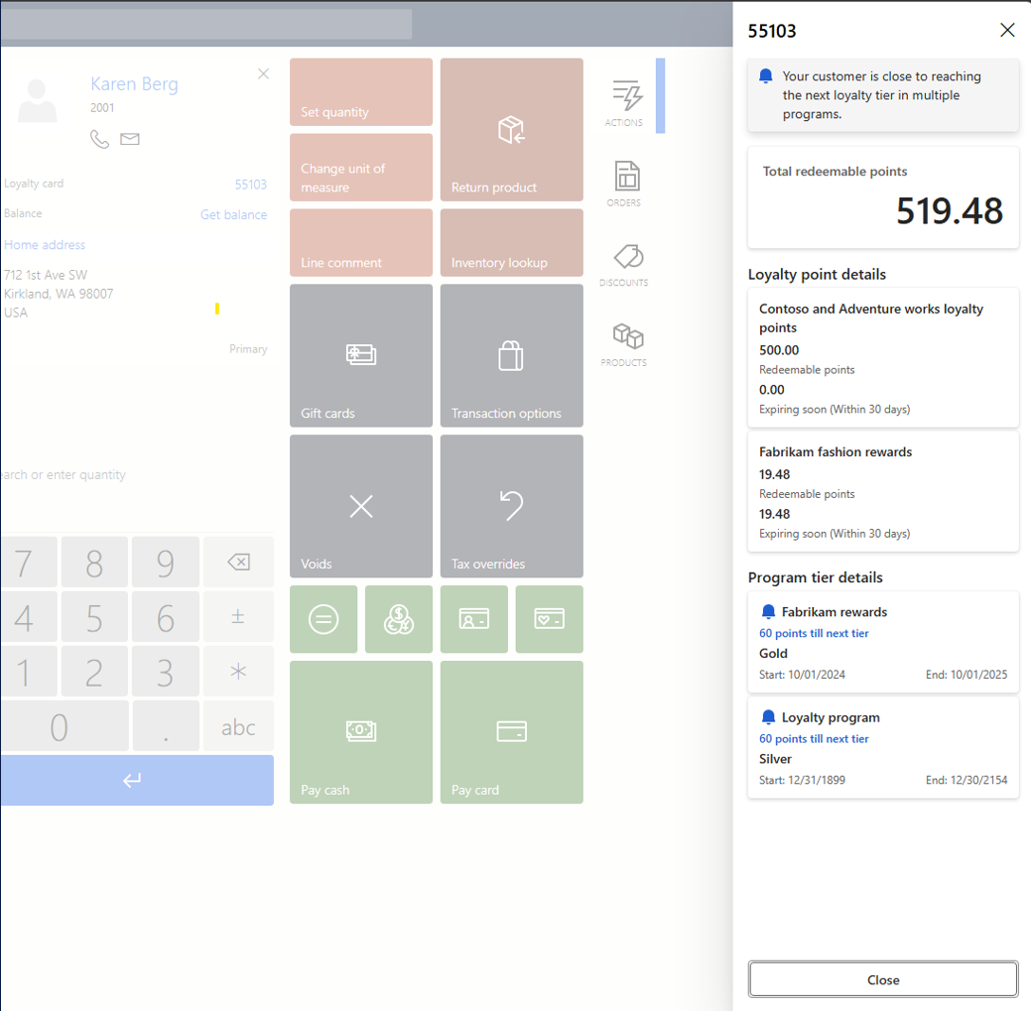This screenshot has height=1011, width=1031.
Task: Click the bell icon beside Loyalty program
Action: [767, 717]
